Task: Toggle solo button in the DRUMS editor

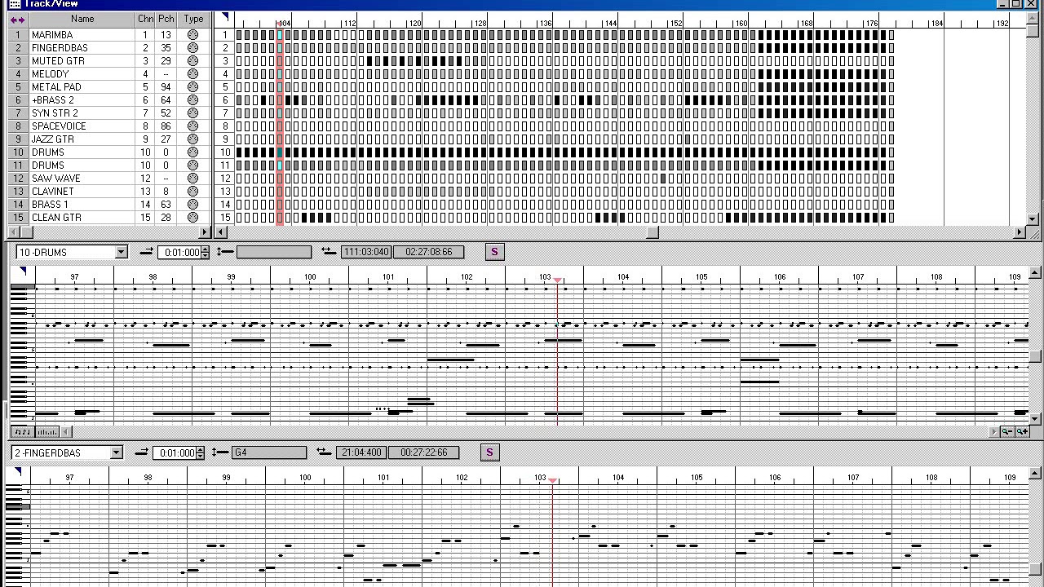Action: [x=494, y=252]
